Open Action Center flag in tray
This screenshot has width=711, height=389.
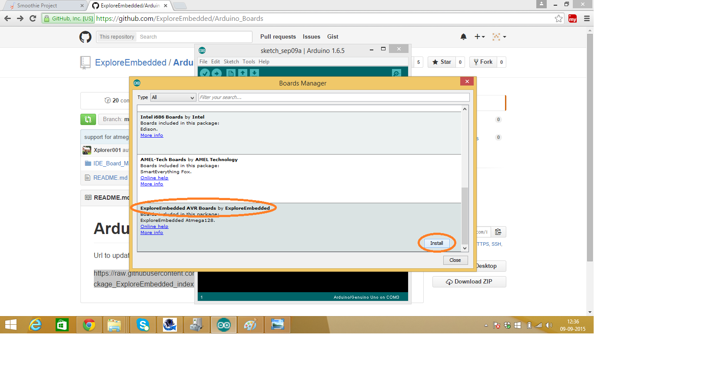point(496,325)
